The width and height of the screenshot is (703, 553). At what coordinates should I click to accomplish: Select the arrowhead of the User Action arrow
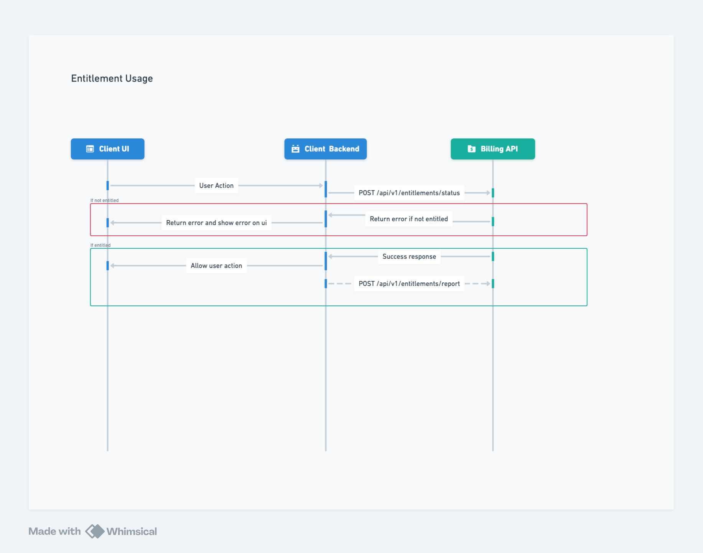click(321, 185)
